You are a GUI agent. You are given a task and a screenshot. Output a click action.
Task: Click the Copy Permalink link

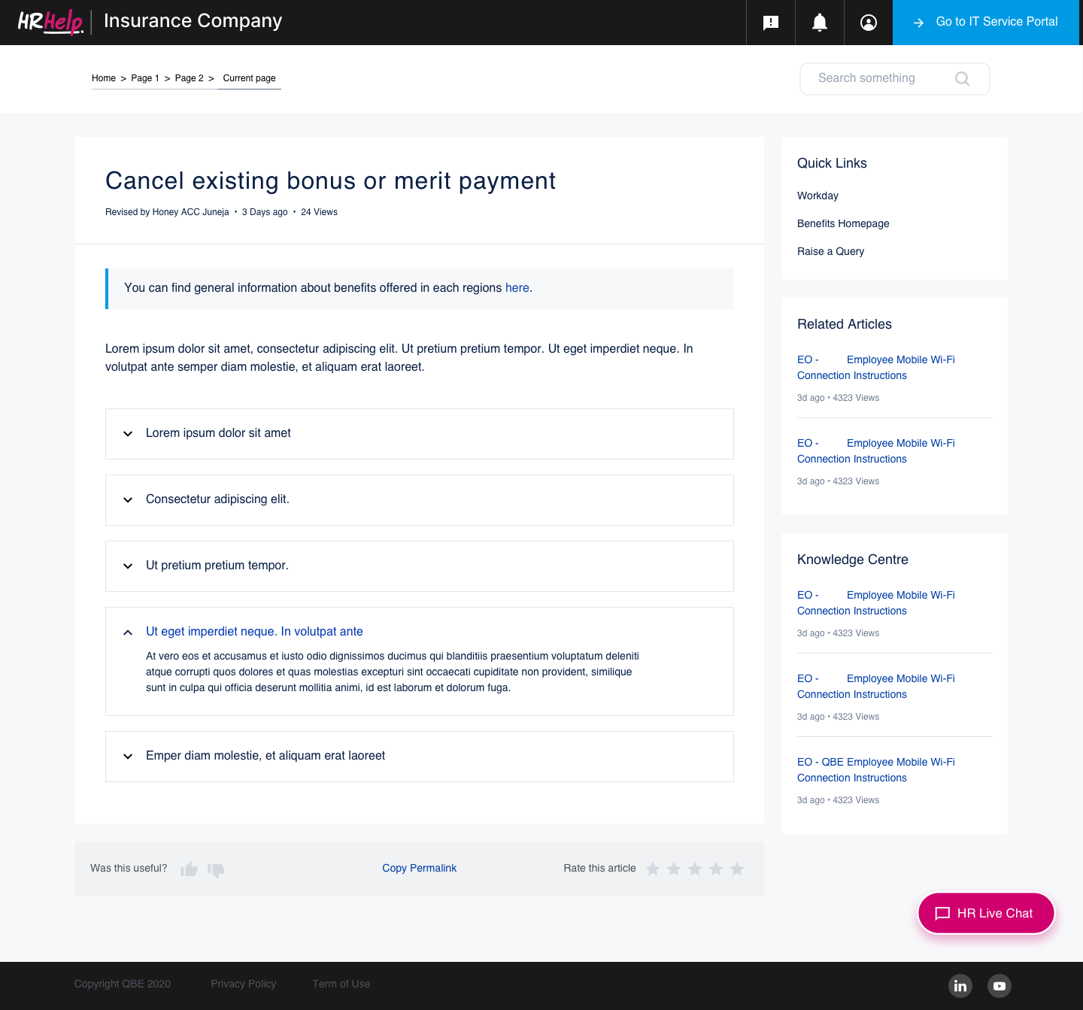pos(419,868)
